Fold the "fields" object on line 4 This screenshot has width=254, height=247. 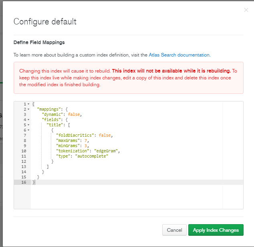pyautogui.click(x=28, y=120)
